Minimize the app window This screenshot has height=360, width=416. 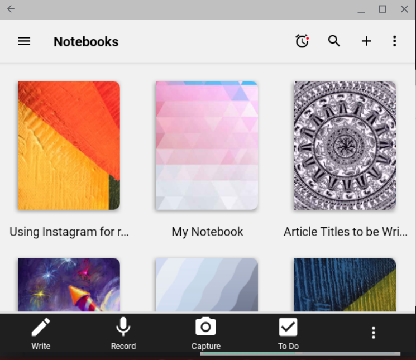coord(361,11)
